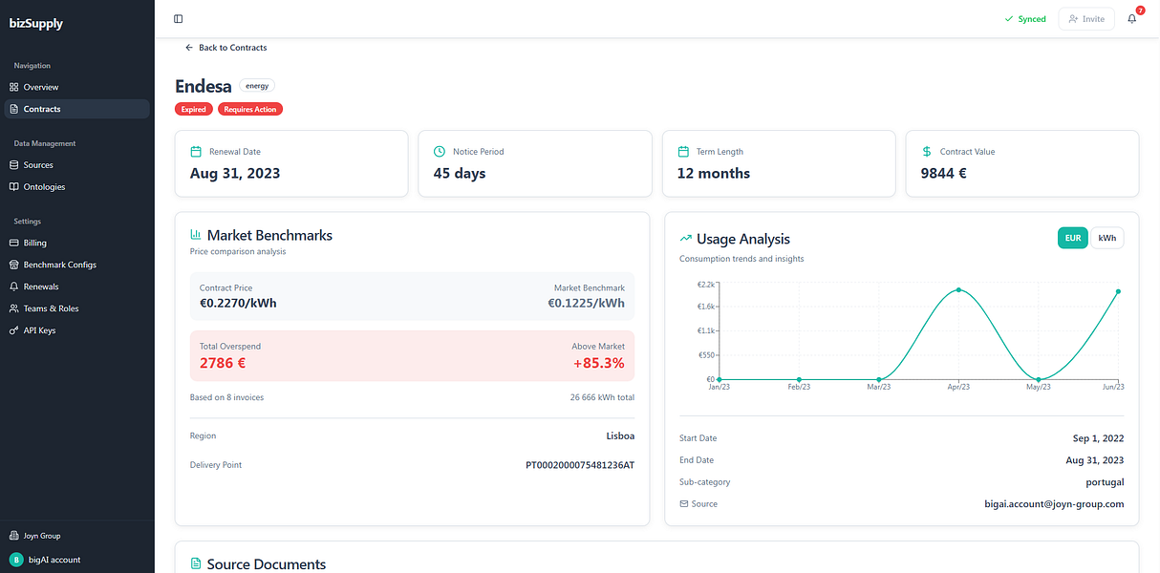Viewport: 1160px width, 573px height.
Task: Select Contracts in the sidebar
Action: point(76,109)
